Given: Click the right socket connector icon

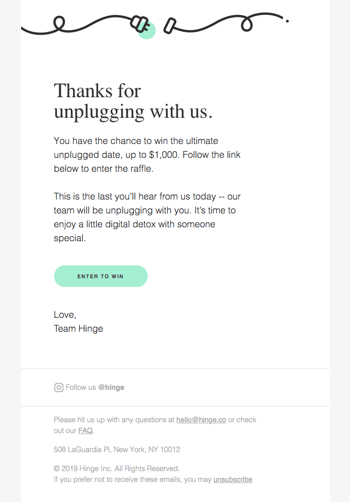Looking at the screenshot, I should 170,26.
